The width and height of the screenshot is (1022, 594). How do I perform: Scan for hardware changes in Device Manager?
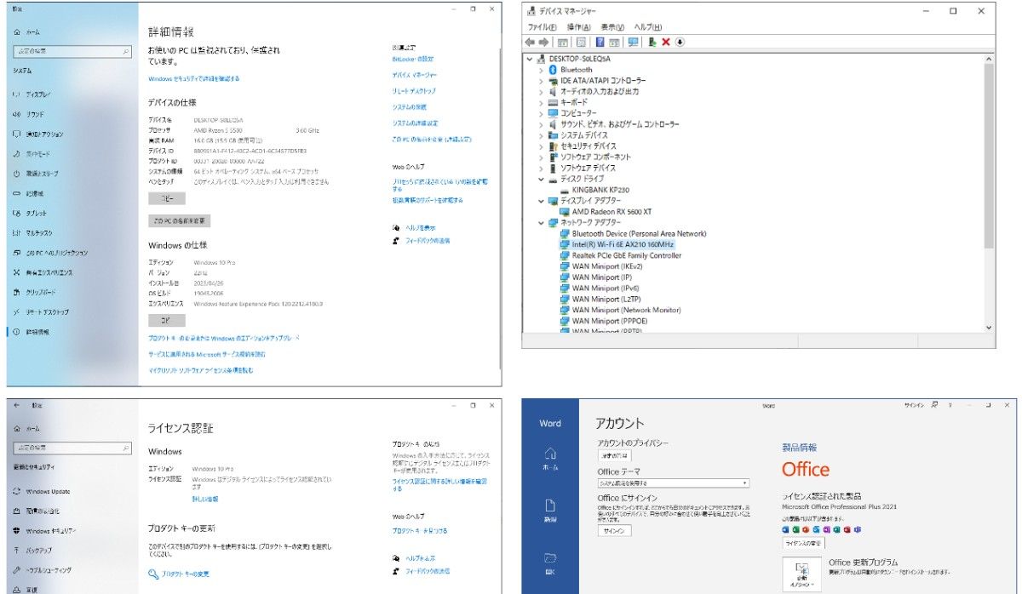click(x=633, y=42)
